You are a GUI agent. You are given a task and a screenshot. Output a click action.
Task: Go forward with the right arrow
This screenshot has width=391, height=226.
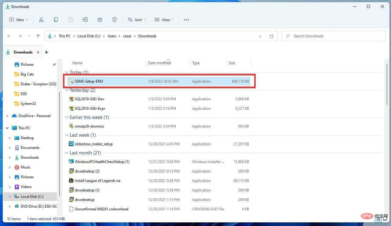tap(20, 36)
